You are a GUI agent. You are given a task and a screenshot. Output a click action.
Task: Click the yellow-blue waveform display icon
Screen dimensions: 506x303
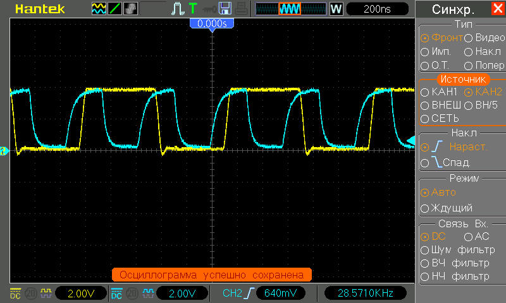[x=99, y=9]
